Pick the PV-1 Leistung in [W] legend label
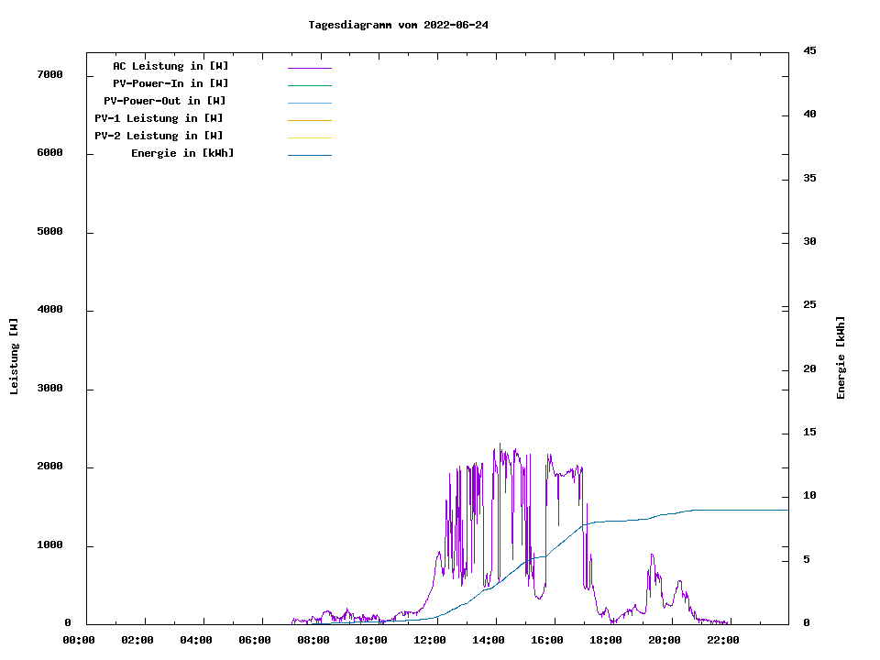The image size is (880, 660). tap(159, 118)
